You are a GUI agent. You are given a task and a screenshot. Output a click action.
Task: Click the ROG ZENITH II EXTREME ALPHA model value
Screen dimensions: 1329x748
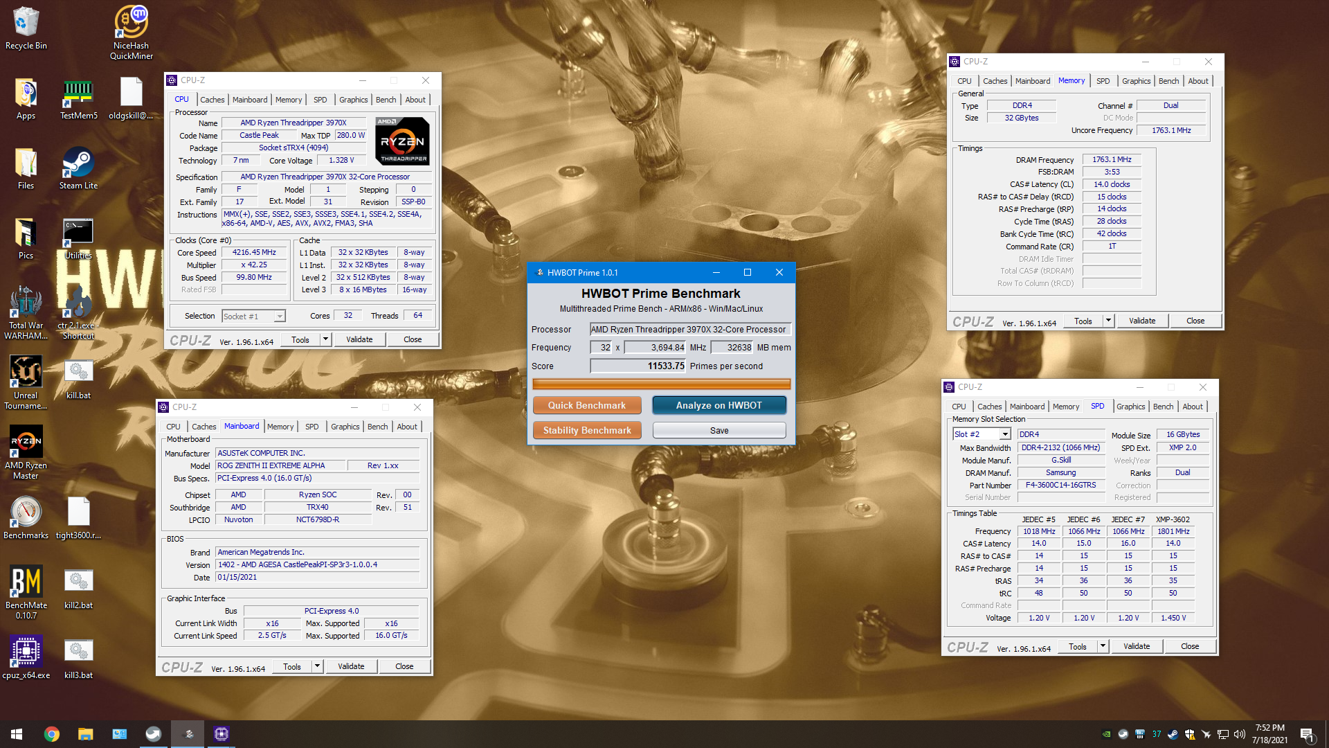click(x=280, y=465)
